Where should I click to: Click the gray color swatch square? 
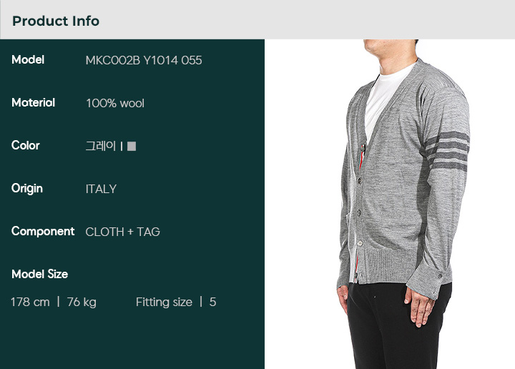[x=132, y=146]
